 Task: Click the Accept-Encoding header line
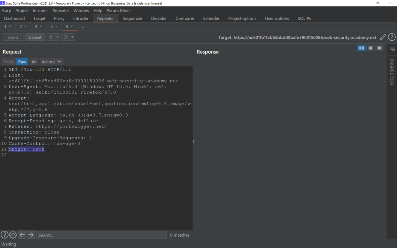[x=53, y=121]
